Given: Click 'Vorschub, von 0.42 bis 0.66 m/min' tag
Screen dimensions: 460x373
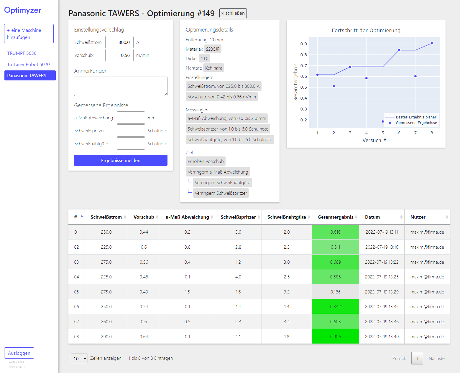Looking at the screenshot, I should 222,97.
